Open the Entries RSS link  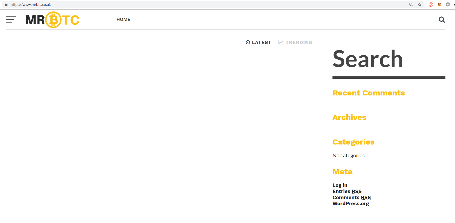pos(347,191)
